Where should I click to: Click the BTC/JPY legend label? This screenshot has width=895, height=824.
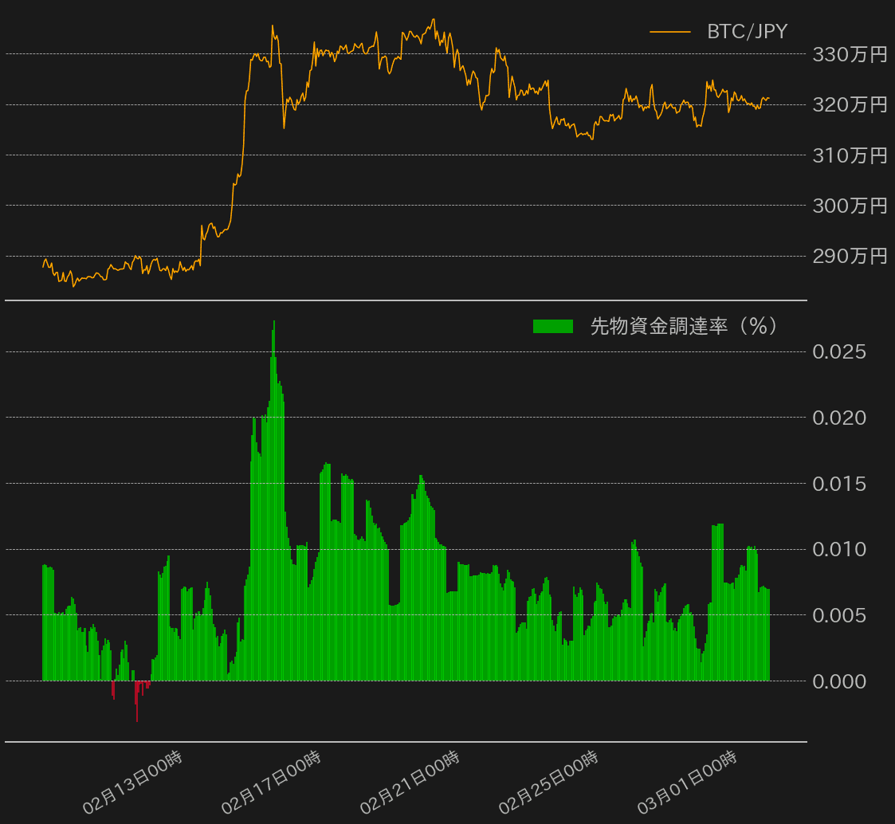pyautogui.click(x=747, y=32)
